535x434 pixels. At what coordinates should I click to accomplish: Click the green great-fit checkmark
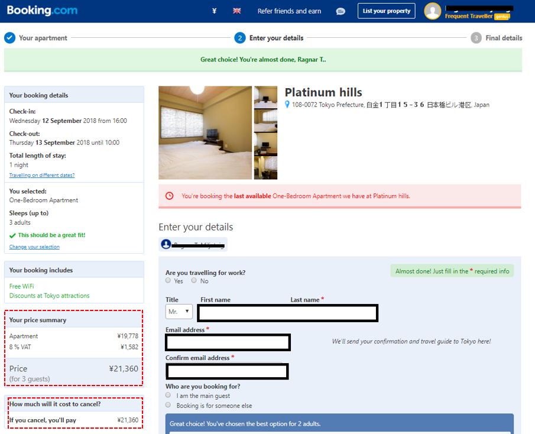click(x=12, y=235)
